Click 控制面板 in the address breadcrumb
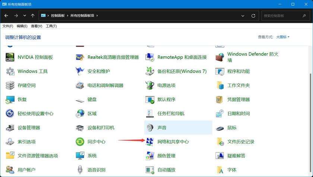Screen dimensions: 313x177 pos(58,16)
